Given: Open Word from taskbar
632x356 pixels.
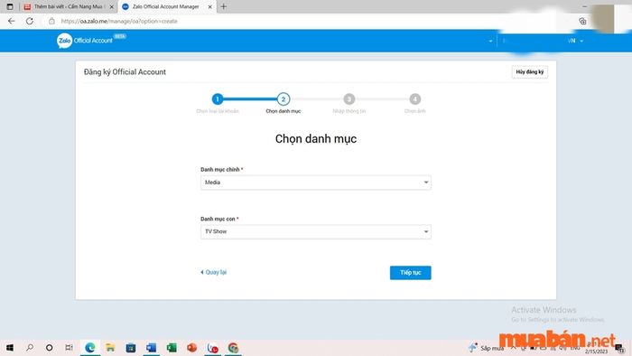Looking at the screenshot, I should (151, 348).
